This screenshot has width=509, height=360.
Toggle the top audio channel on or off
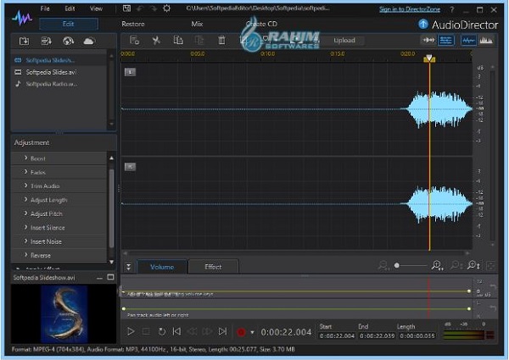click(130, 72)
